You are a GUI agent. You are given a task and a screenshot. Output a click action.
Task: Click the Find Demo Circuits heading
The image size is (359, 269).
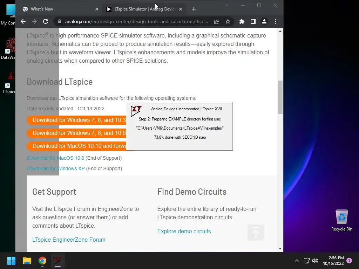[192, 192]
